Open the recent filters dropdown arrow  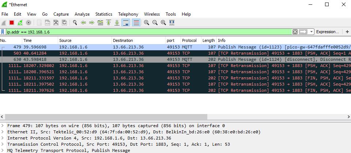(x=312, y=32)
